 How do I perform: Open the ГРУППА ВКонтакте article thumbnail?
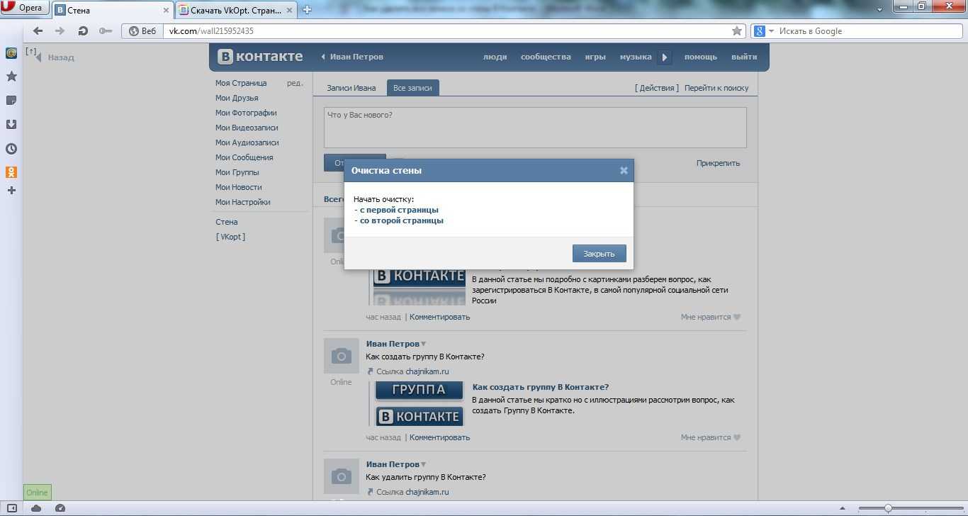click(419, 403)
